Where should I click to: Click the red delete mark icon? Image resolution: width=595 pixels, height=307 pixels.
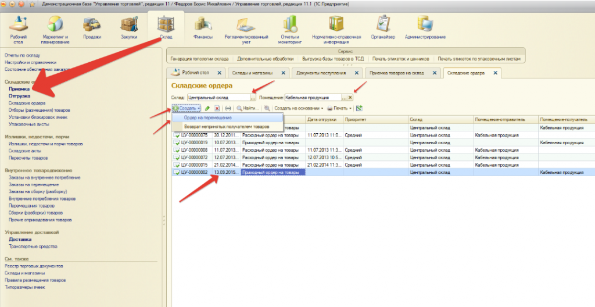[217, 109]
